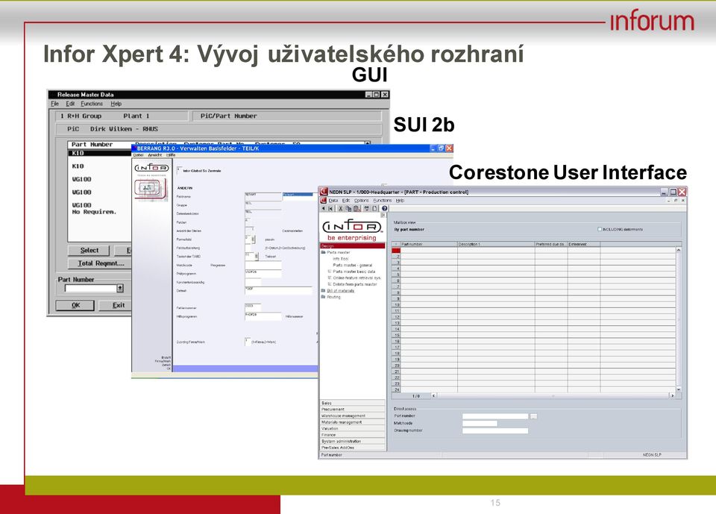Screen dimensions: 716x514
Task: Click the Matchcode input field
Action: coord(480,424)
